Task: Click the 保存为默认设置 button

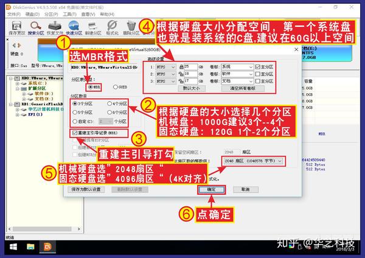Action: (86, 189)
